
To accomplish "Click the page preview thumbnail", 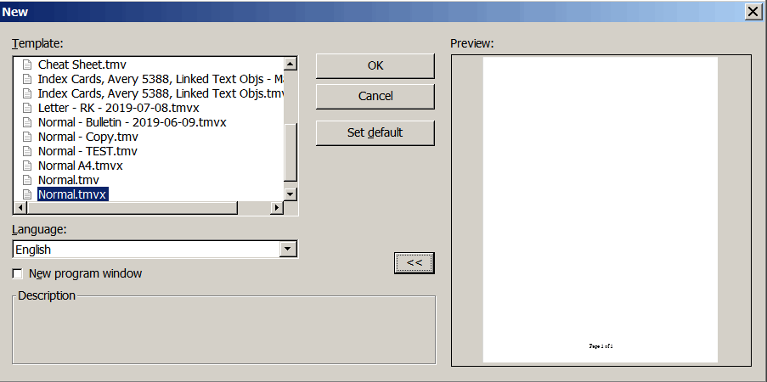I will coord(600,210).
